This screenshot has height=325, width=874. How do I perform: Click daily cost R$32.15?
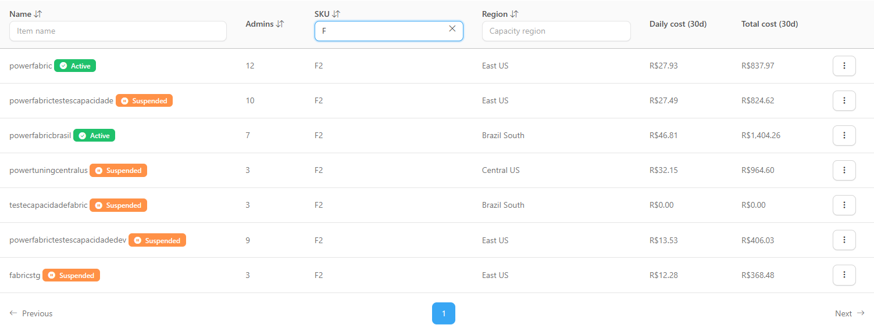pos(663,170)
